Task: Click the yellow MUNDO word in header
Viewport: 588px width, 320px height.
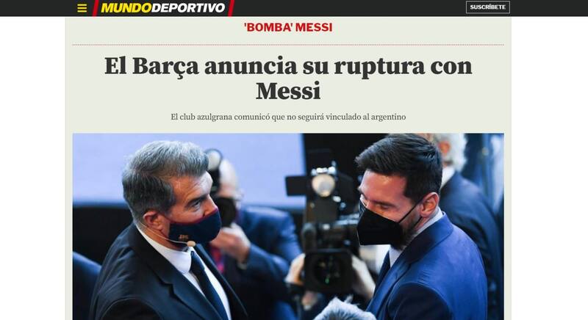Action: click(126, 8)
